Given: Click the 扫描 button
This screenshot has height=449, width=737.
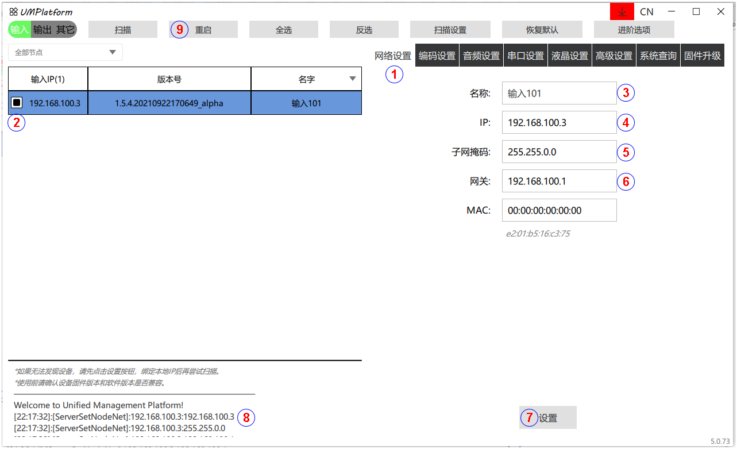Looking at the screenshot, I should [122, 30].
